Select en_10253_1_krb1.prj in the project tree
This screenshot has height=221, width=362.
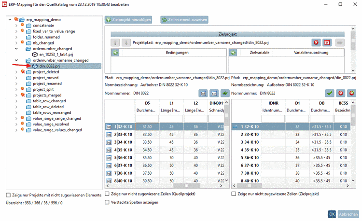coord(56,55)
